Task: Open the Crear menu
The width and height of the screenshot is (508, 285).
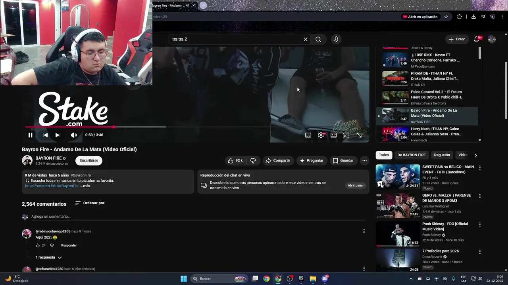Action: [456, 39]
